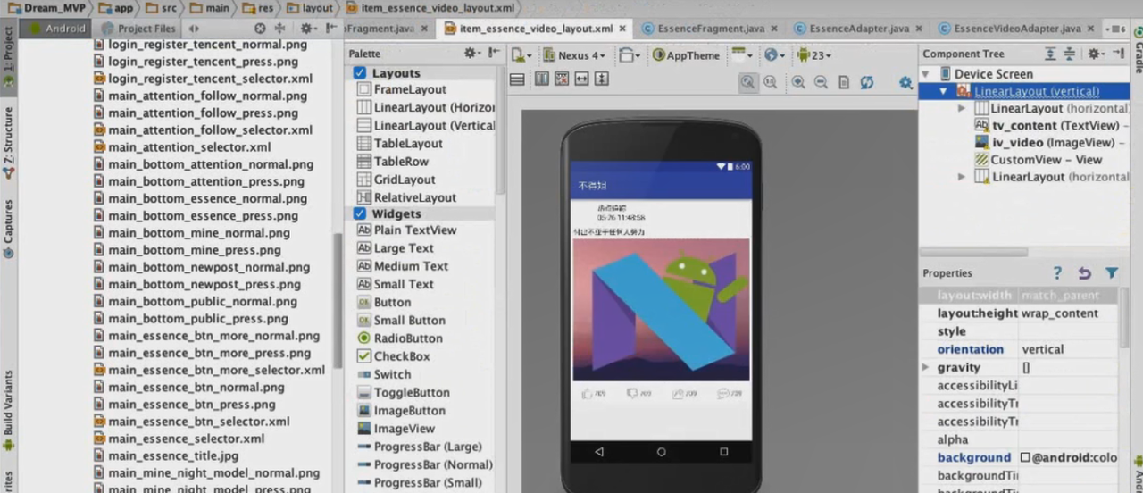
Task: Collapse the LinearLayout (vertical) tree node
Action: (x=944, y=91)
